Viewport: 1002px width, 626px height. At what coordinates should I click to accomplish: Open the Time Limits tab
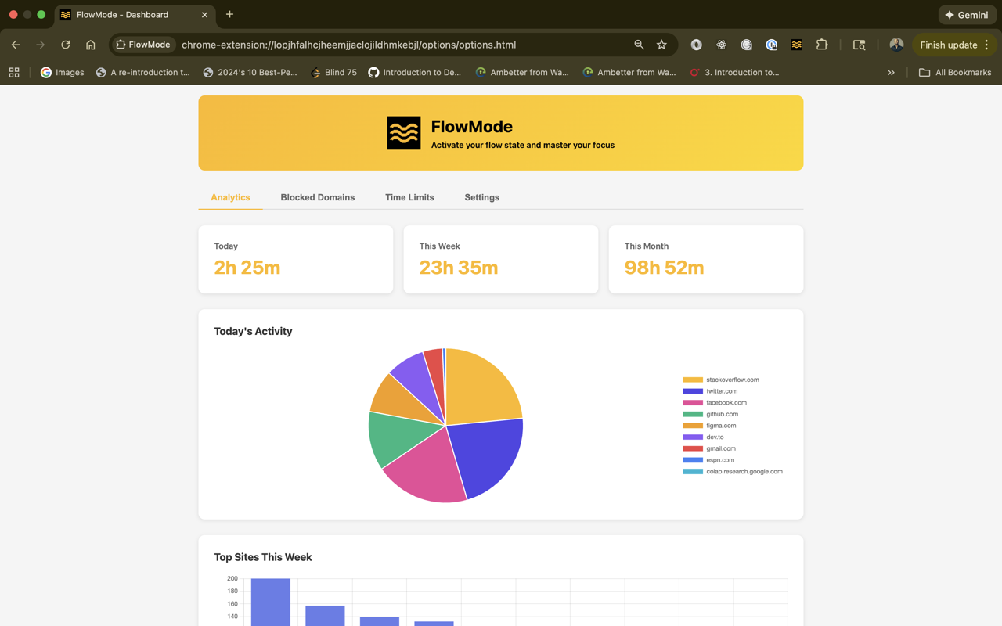click(409, 197)
